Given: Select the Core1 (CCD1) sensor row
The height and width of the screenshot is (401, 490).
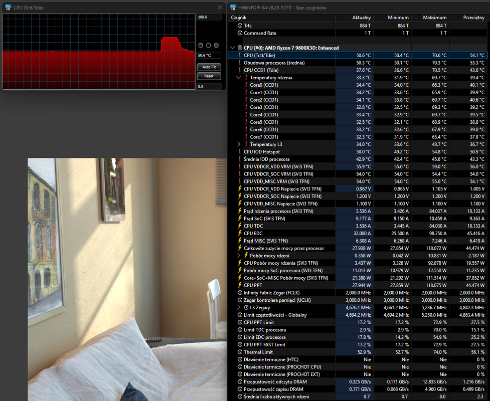Looking at the screenshot, I should pyautogui.click(x=358, y=92).
